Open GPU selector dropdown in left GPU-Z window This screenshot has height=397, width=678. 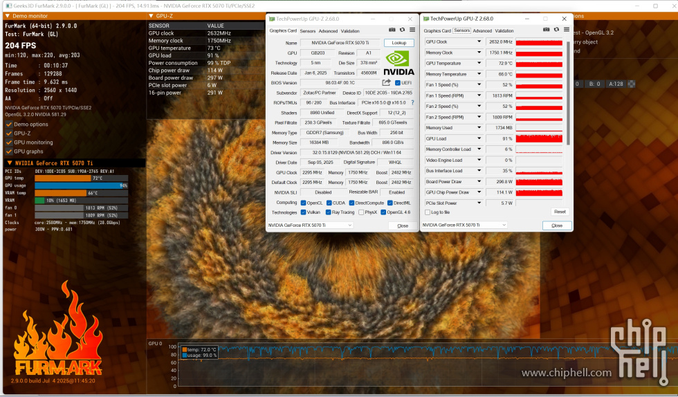pos(311,225)
